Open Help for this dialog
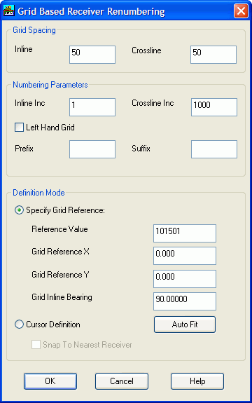The width and height of the screenshot is (252, 403). click(197, 381)
